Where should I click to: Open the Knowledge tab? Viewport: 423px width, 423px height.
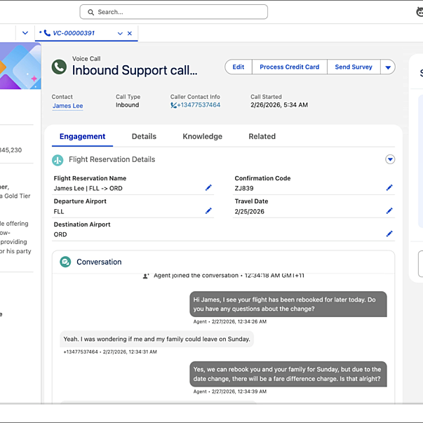(x=202, y=137)
